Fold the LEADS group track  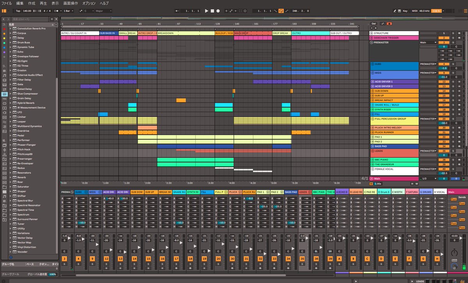coord(372,151)
